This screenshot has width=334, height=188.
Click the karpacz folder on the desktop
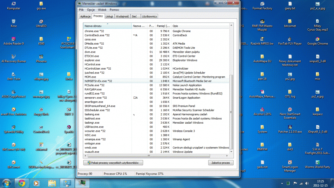pyautogui.click(x=318, y=111)
